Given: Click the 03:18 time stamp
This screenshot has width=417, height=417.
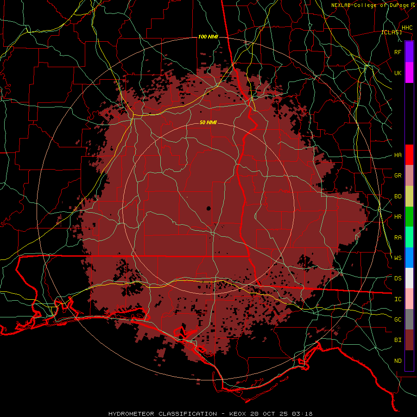Looking at the screenshot, I should click(302, 414).
